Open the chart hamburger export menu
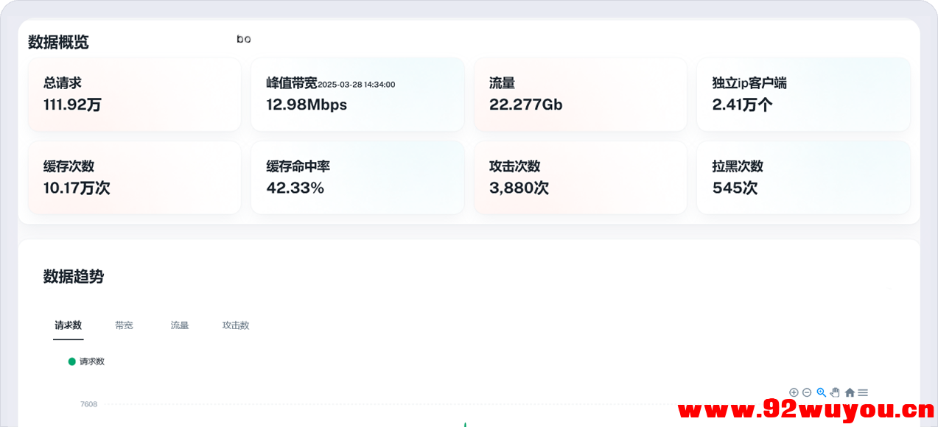The width and height of the screenshot is (938, 427). pyautogui.click(x=863, y=392)
